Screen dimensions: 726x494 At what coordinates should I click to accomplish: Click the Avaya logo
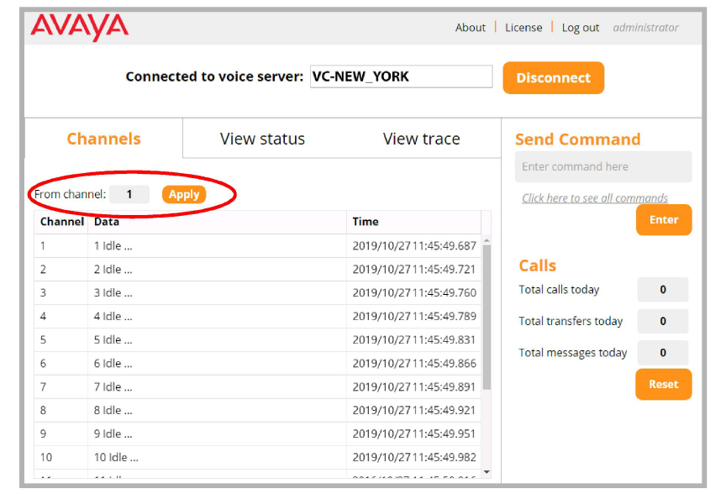(80, 27)
